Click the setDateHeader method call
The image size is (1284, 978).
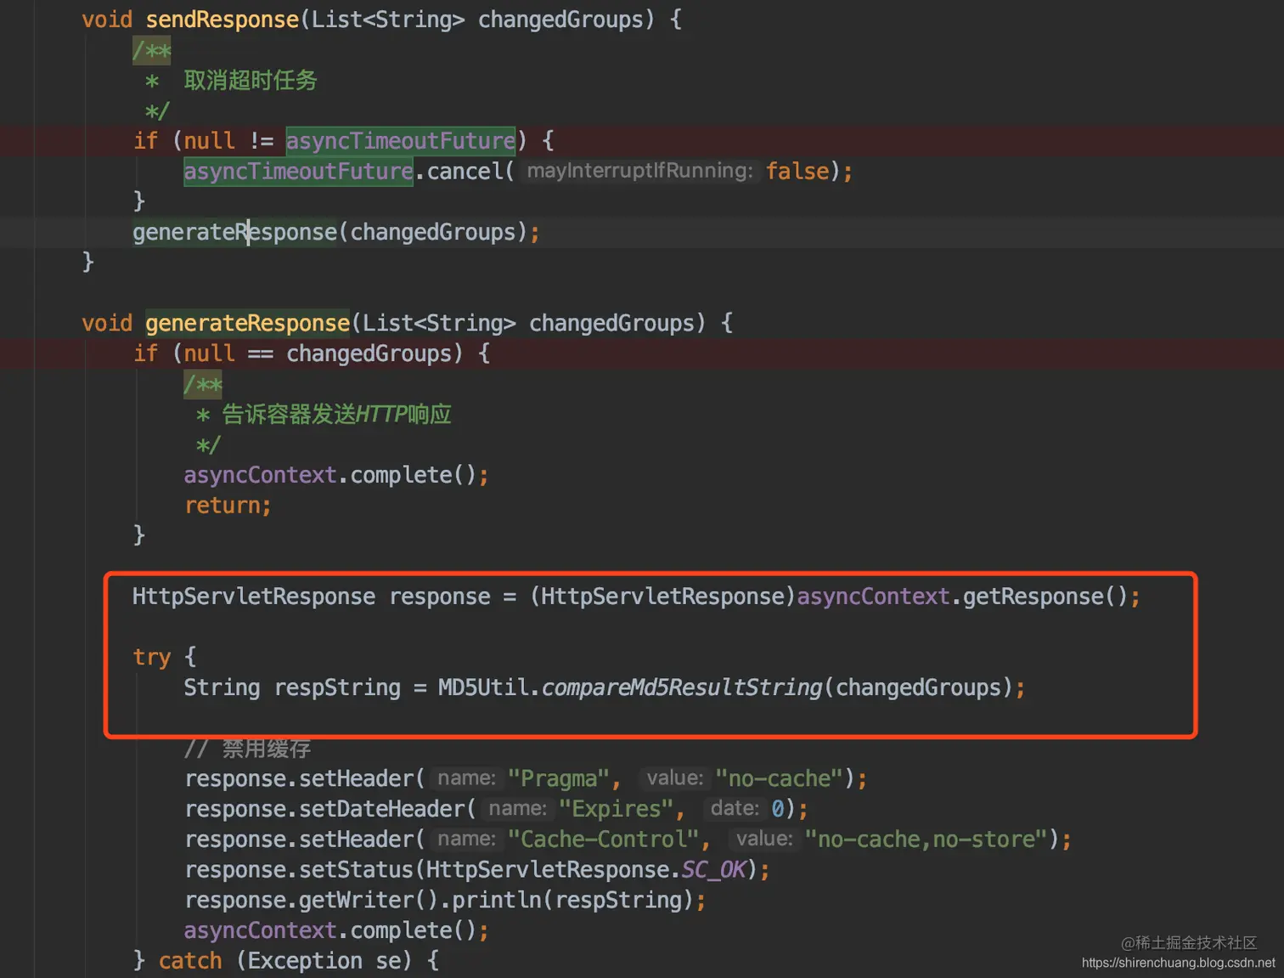click(x=381, y=809)
